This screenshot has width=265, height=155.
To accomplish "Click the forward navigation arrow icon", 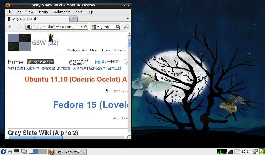I will [x=18, y=26].
